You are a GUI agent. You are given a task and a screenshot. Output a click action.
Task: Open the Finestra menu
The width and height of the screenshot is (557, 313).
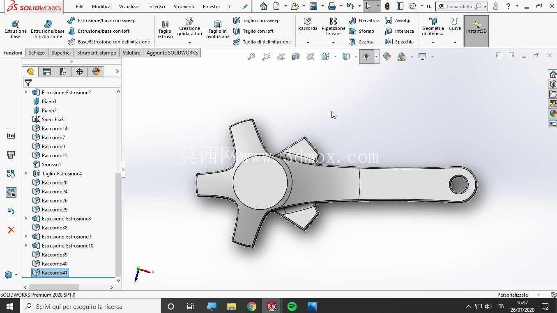[x=211, y=7]
